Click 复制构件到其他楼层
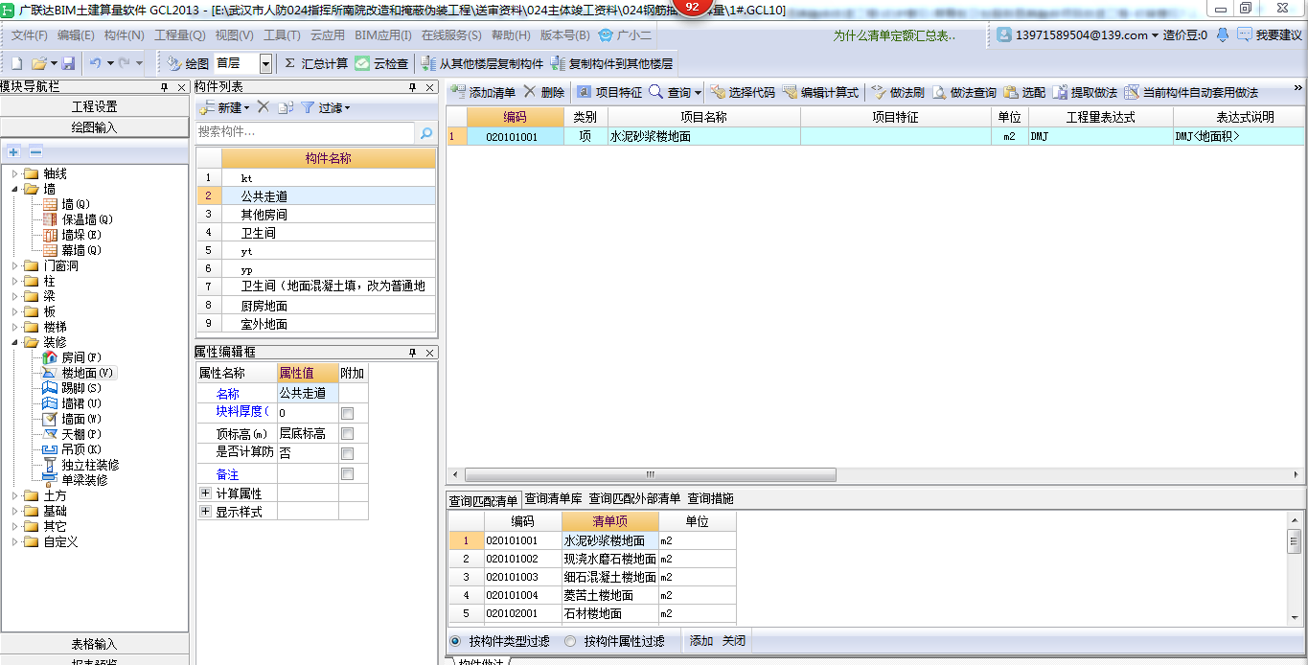 [x=611, y=63]
